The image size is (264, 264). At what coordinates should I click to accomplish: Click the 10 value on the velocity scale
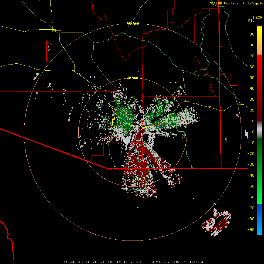pyautogui.click(x=252, y=121)
